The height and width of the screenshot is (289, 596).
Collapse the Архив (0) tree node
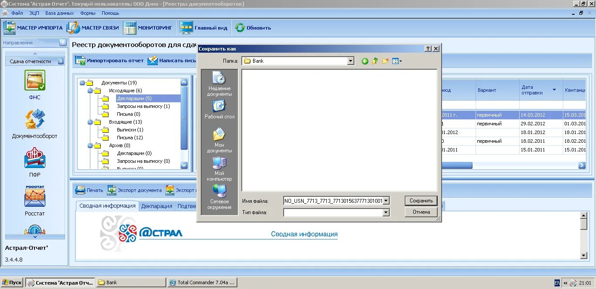(x=90, y=145)
